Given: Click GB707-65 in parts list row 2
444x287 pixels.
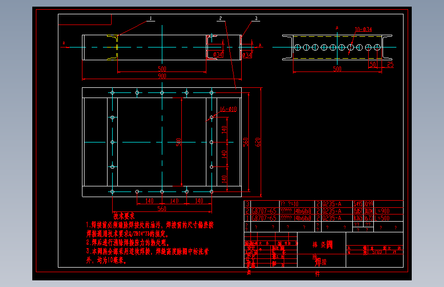Looking at the screenshot, I should (264, 211).
